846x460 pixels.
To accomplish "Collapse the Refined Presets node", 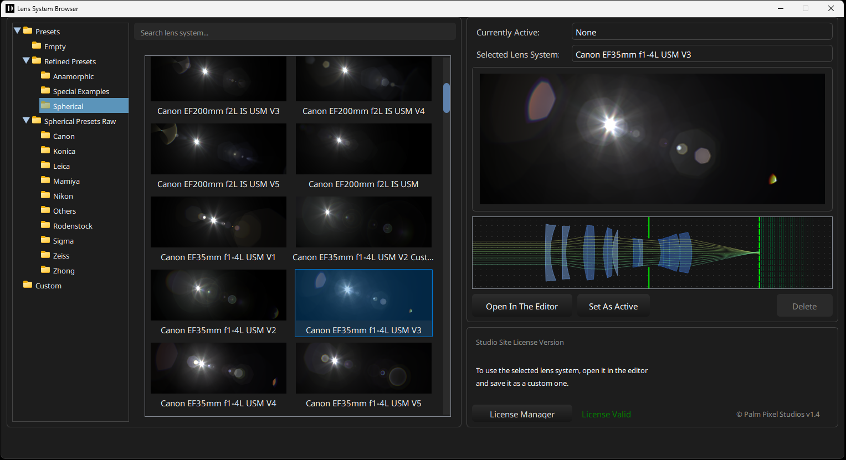I will click(27, 61).
